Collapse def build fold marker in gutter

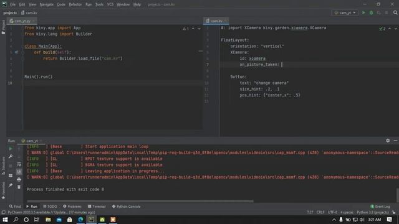(22, 52)
